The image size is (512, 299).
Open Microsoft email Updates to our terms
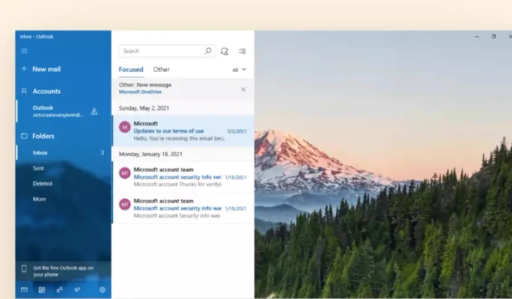point(183,131)
